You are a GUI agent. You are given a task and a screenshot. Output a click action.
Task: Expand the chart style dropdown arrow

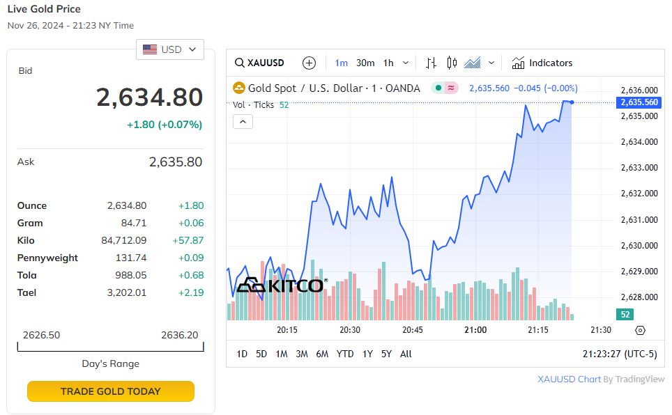click(x=491, y=63)
